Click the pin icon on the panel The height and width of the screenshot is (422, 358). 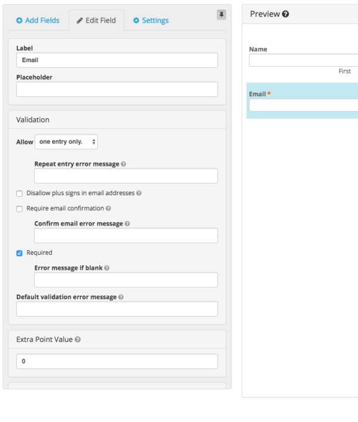tap(221, 15)
